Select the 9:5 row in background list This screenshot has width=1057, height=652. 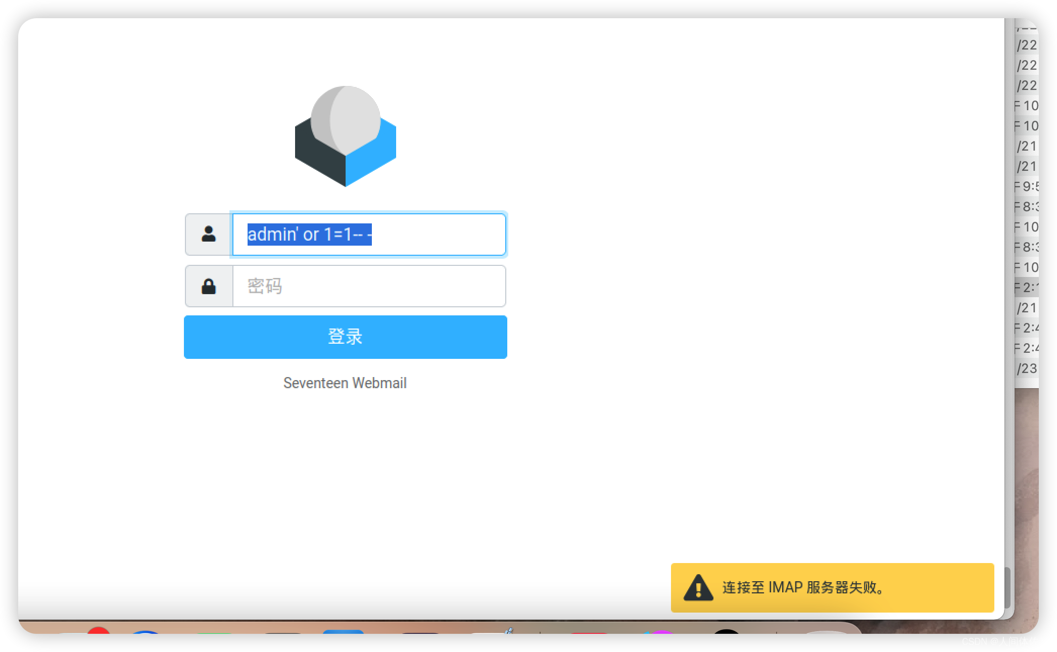(1026, 187)
